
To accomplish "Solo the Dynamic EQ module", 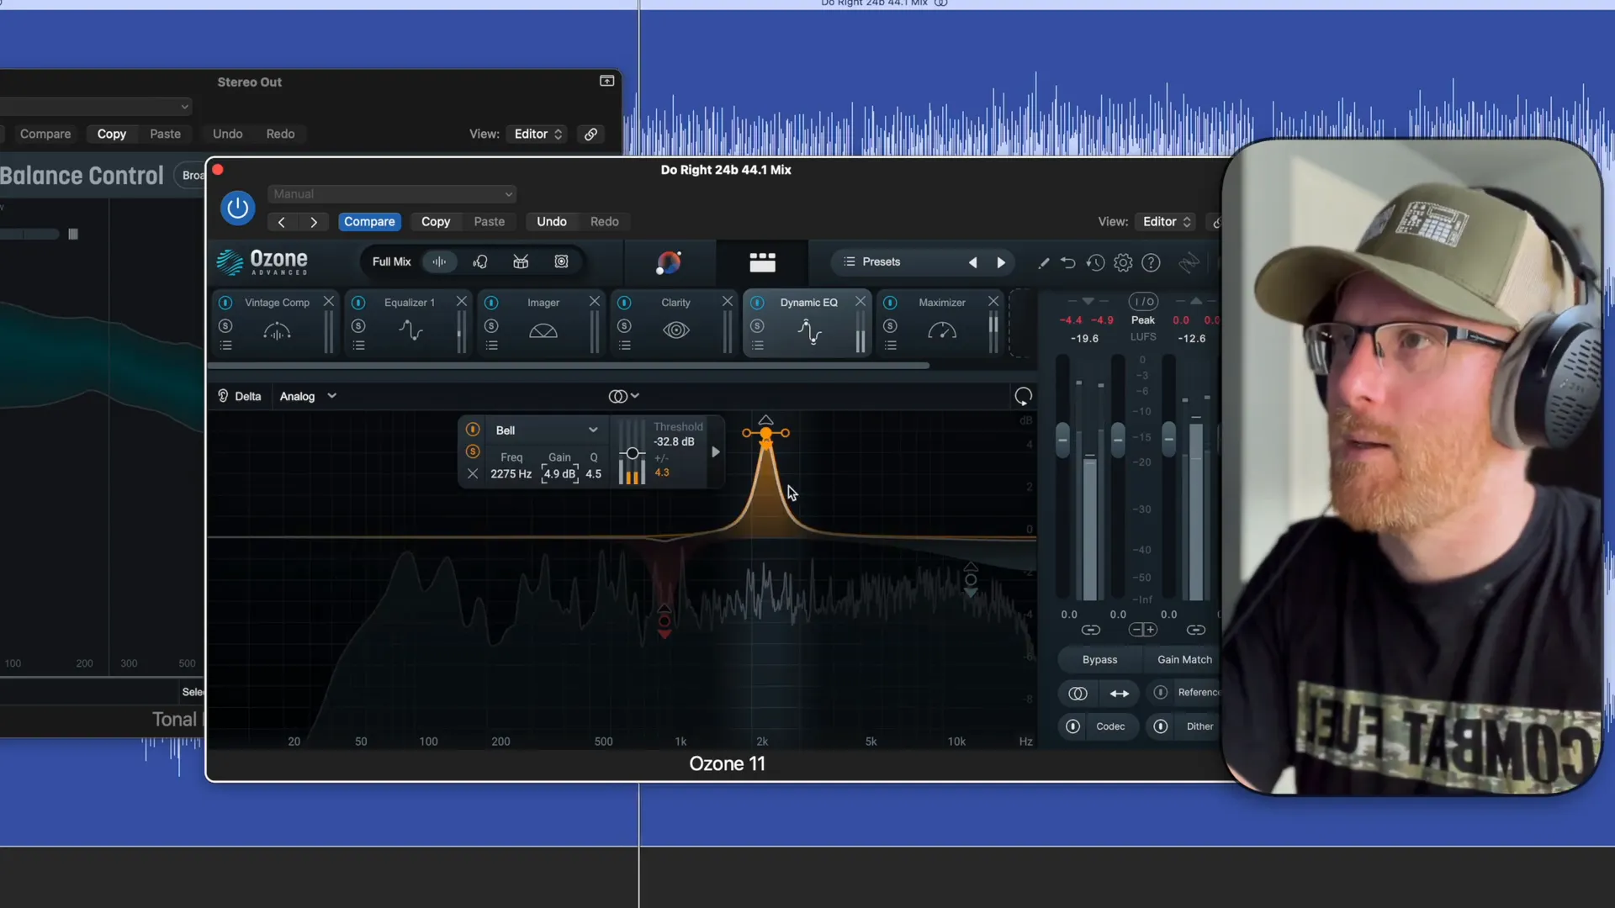I will click(x=757, y=326).
